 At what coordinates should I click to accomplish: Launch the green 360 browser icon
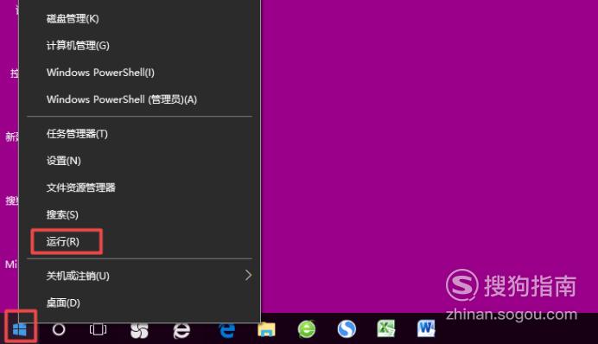307,328
